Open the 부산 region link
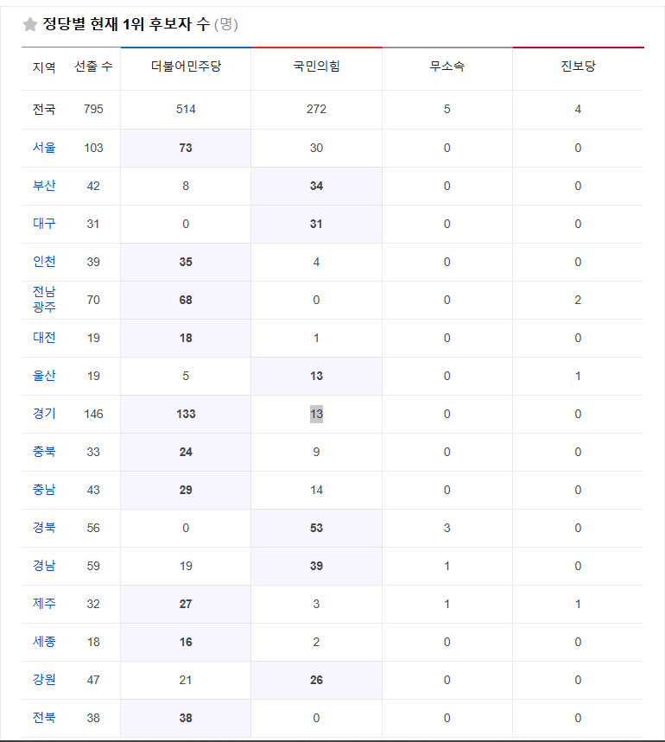Viewport: 665px width, 742px height. coord(44,186)
